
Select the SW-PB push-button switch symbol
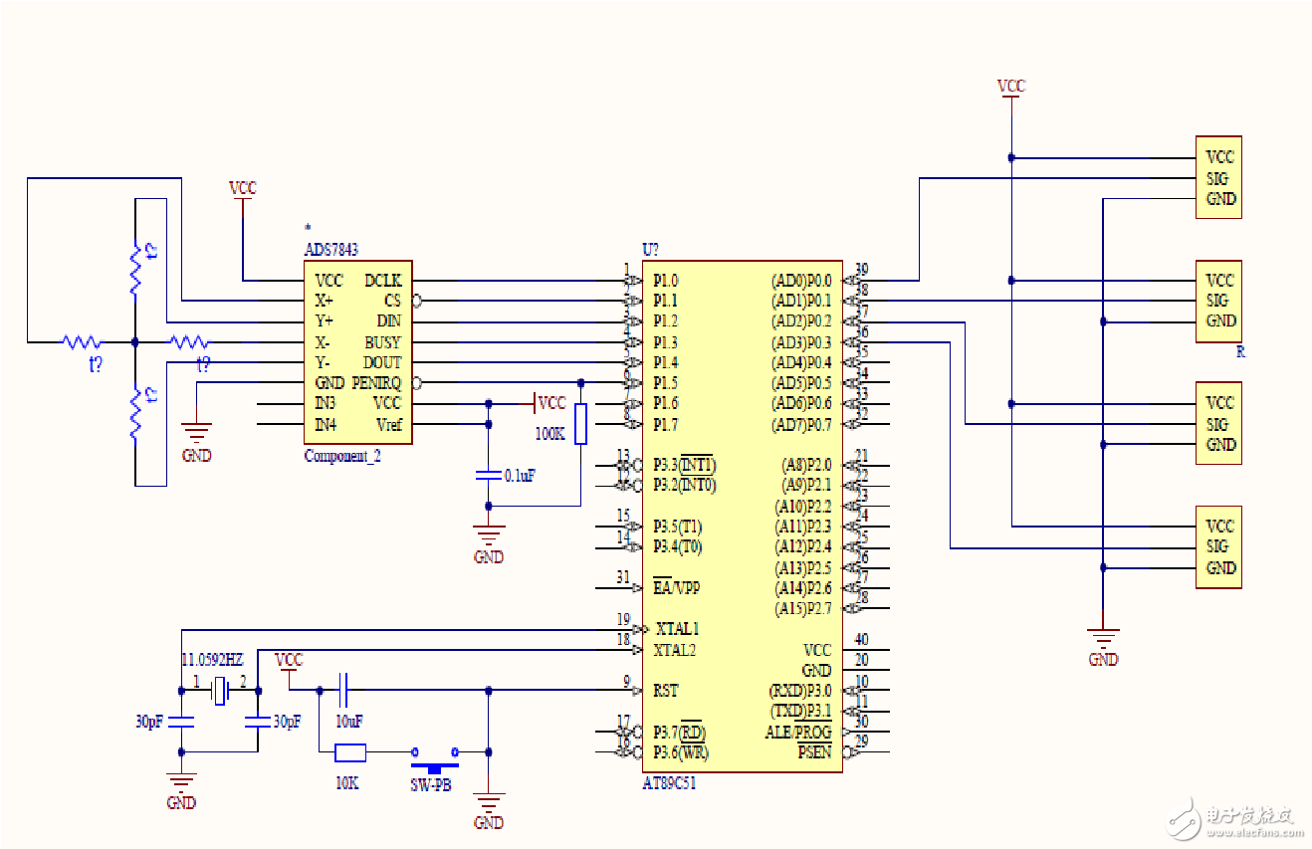[435, 758]
